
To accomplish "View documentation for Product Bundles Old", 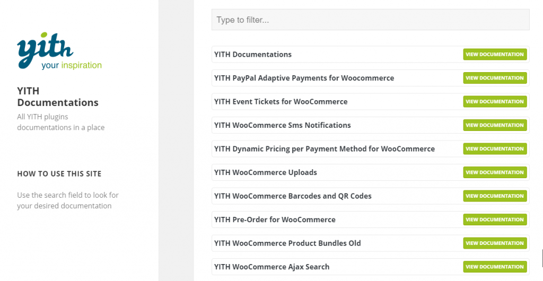I will tap(495, 243).
